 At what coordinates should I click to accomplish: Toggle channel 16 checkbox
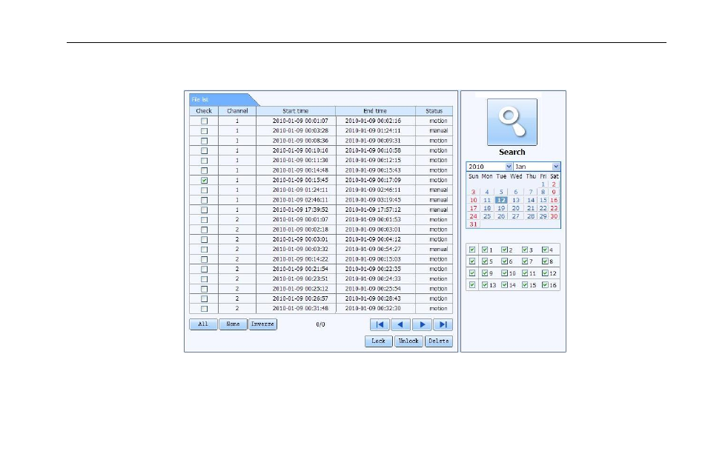[x=545, y=284]
